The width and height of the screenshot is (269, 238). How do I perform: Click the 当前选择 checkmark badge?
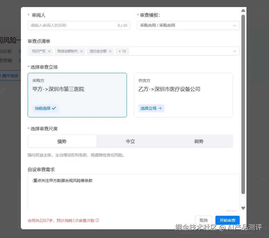tap(45, 108)
